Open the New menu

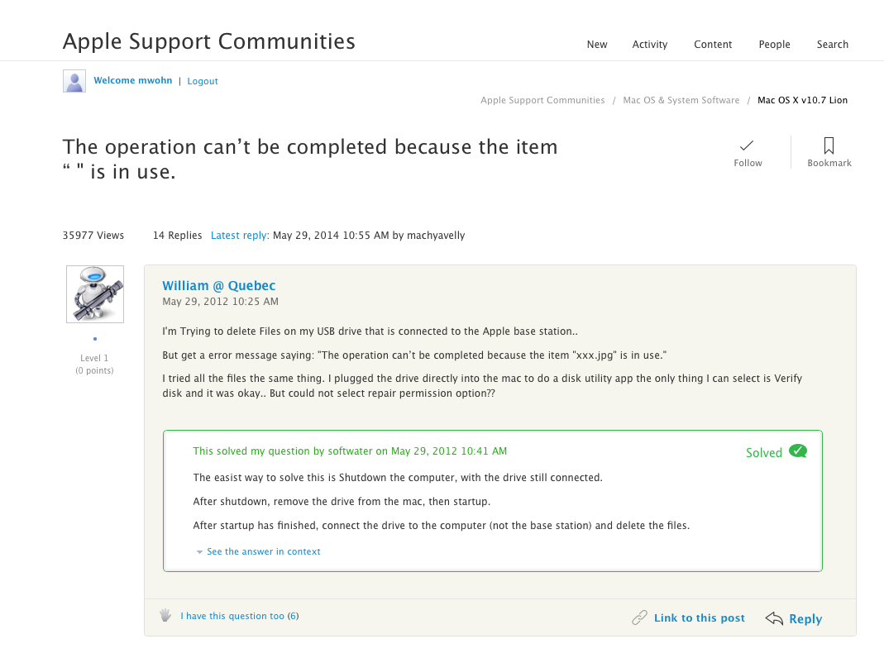597,45
